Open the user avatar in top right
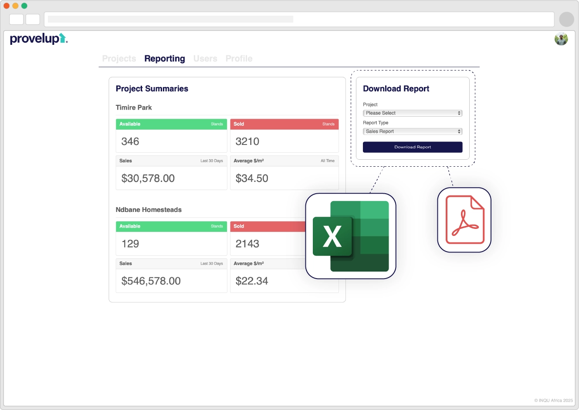The width and height of the screenshot is (579, 410). point(561,39)
